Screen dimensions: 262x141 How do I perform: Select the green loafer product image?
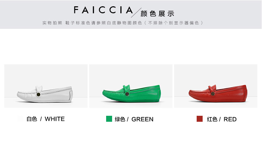point(131,86)
